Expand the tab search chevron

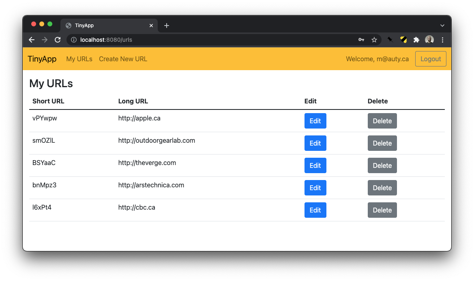[x=442, y=26]
